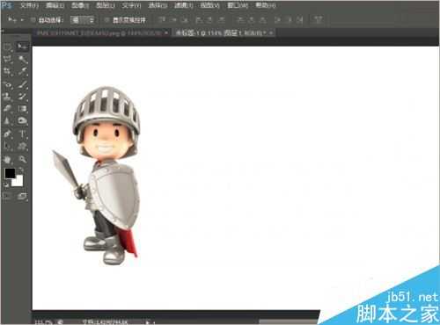Open background color picker (white swatch)
The height and width of the screenshot is (325, 440).
click(18, 182)
